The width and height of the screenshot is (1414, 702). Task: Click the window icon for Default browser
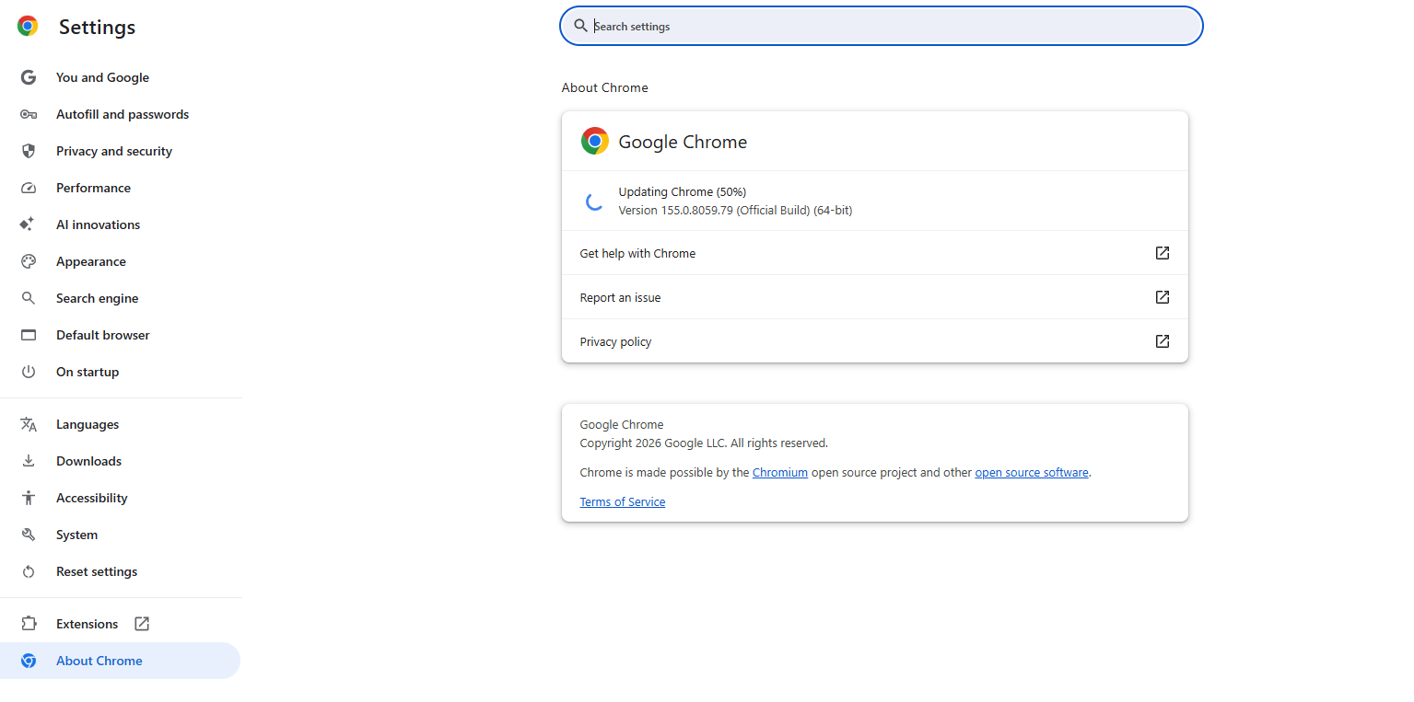(x=29, y=335)
